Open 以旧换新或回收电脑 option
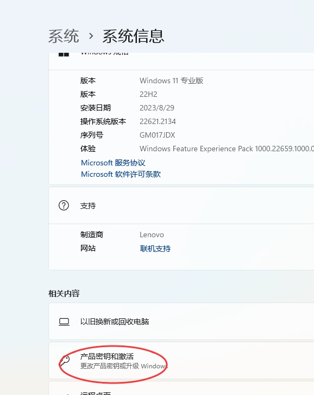The image size is (314, 395). [181, 322]
